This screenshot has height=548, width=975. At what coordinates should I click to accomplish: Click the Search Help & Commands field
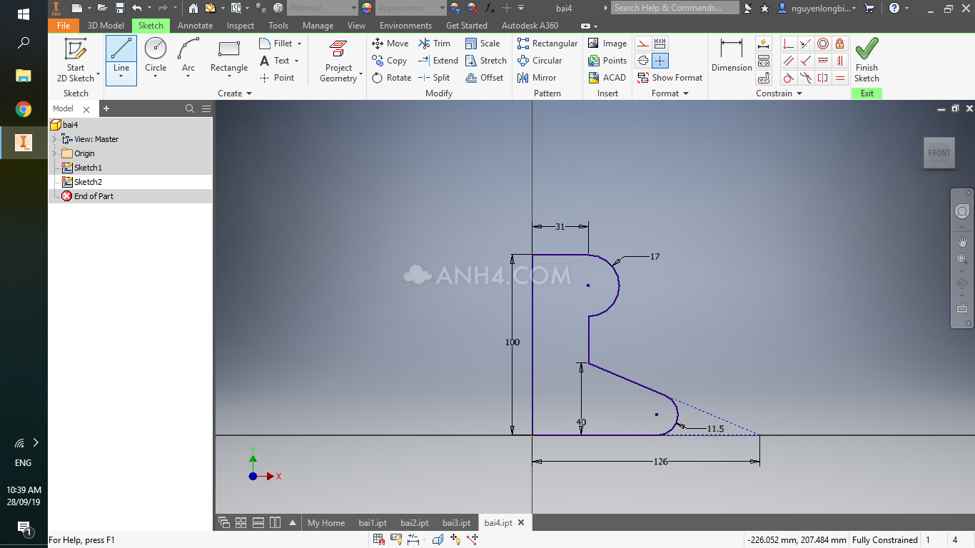[675, 8]
